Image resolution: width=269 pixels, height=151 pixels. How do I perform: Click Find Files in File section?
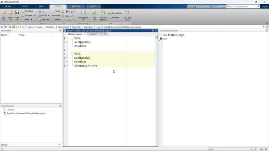coord(27,11)
